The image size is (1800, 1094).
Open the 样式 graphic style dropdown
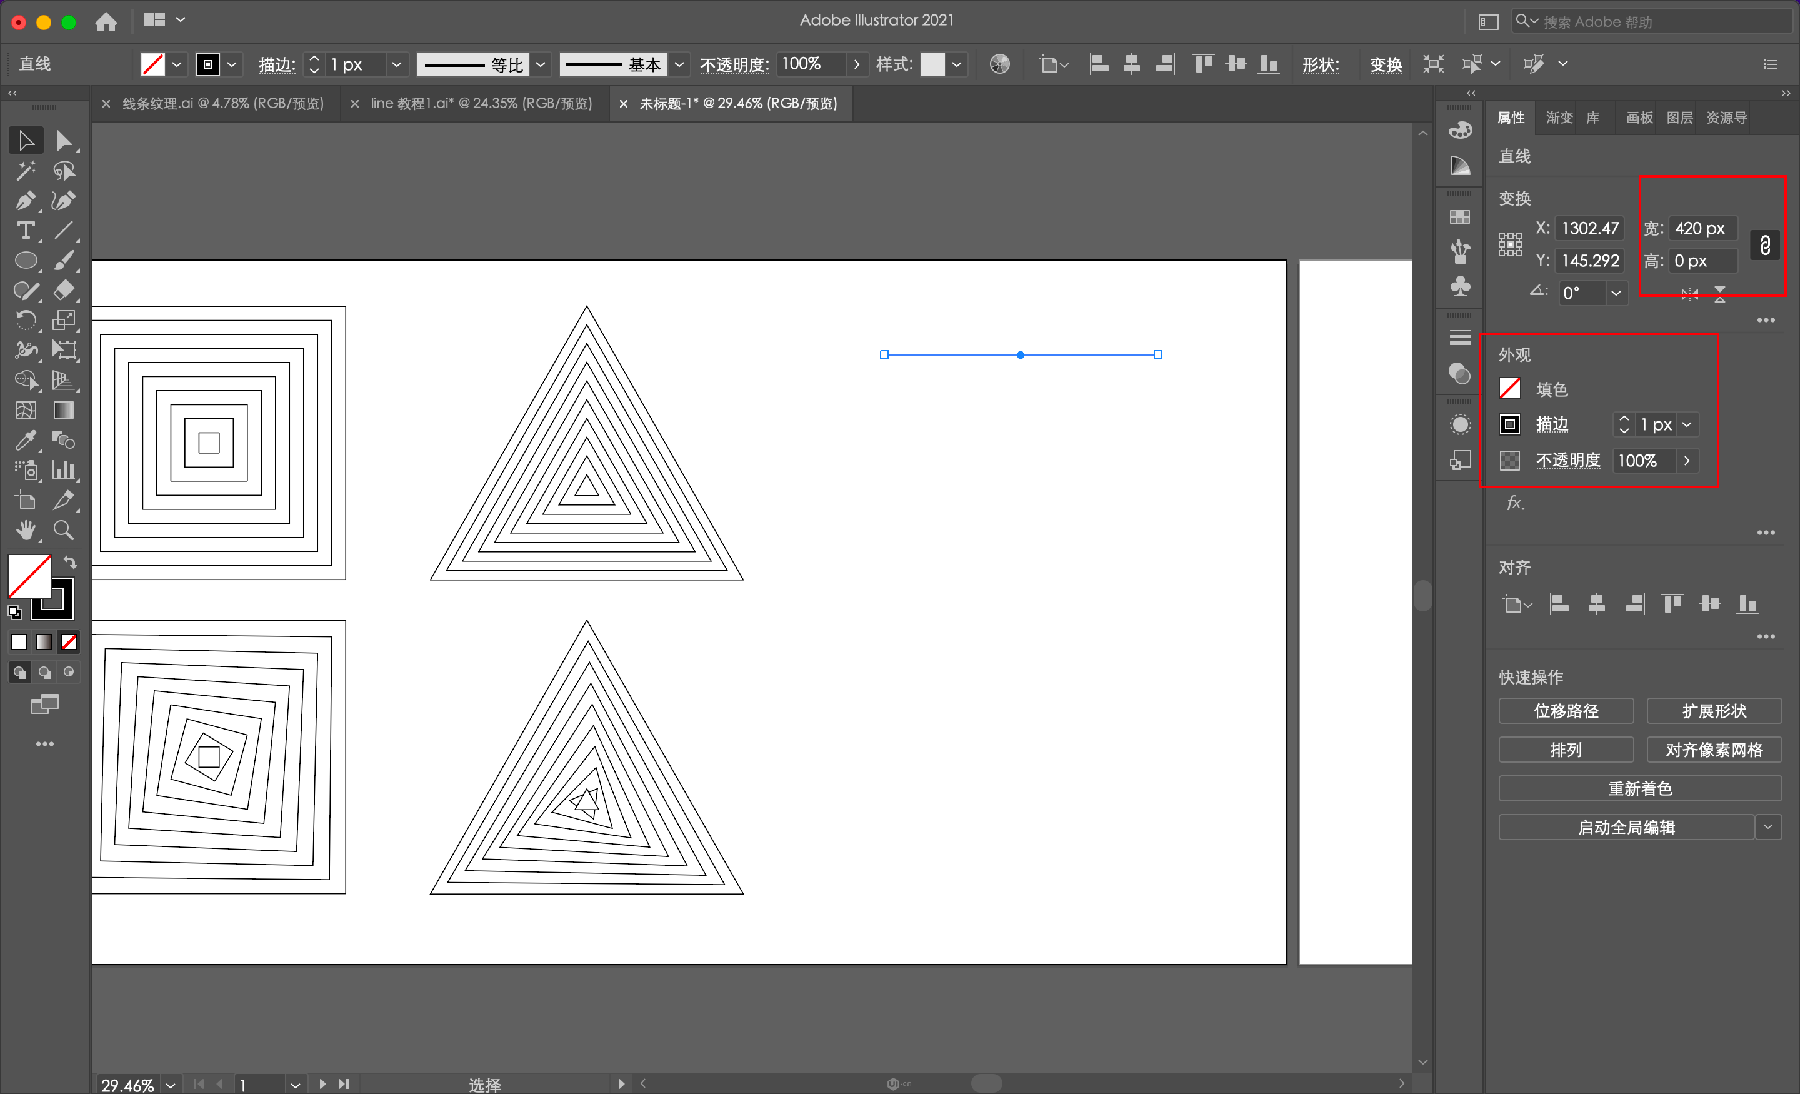(x=956, y=64)
